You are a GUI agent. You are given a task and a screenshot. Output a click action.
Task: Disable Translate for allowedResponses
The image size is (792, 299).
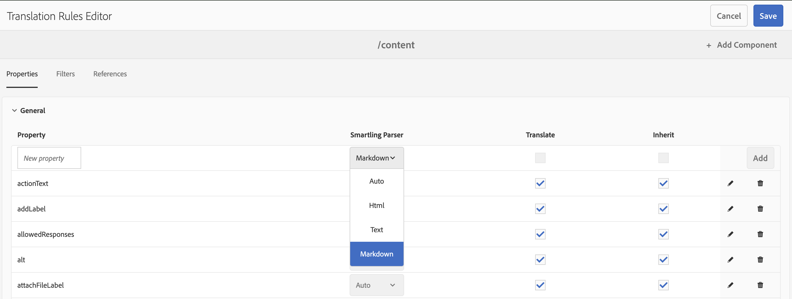(540, 234)
